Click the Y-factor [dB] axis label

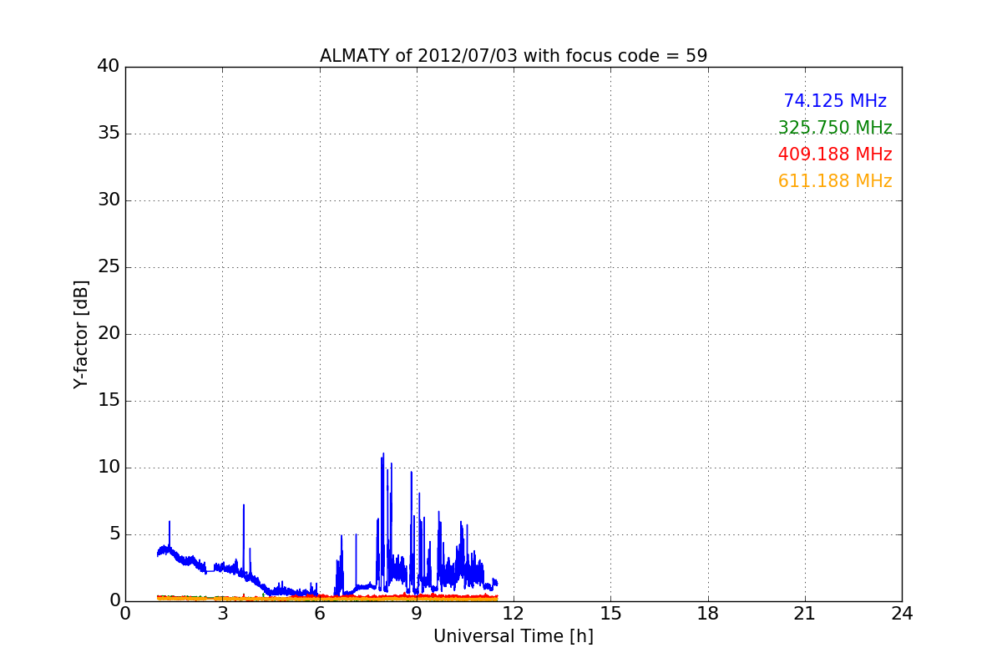click(81, 334)
